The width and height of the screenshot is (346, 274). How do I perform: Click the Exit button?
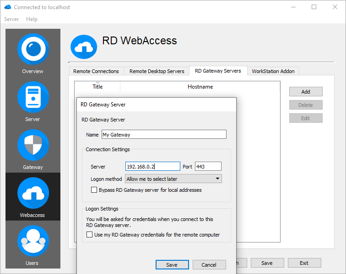(304, 263)
